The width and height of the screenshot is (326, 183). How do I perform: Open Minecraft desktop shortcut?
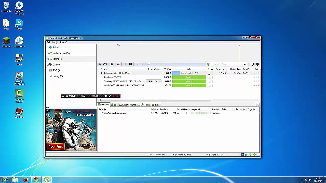click(6, 42)
